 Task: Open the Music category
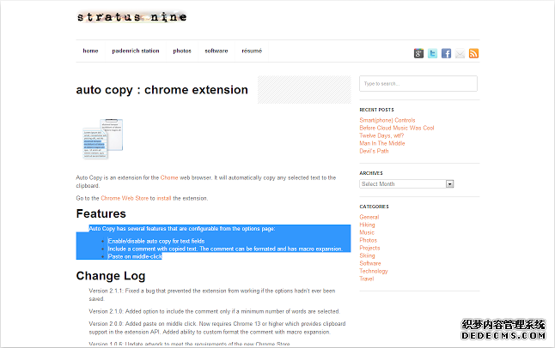click(x=367, y=232)
